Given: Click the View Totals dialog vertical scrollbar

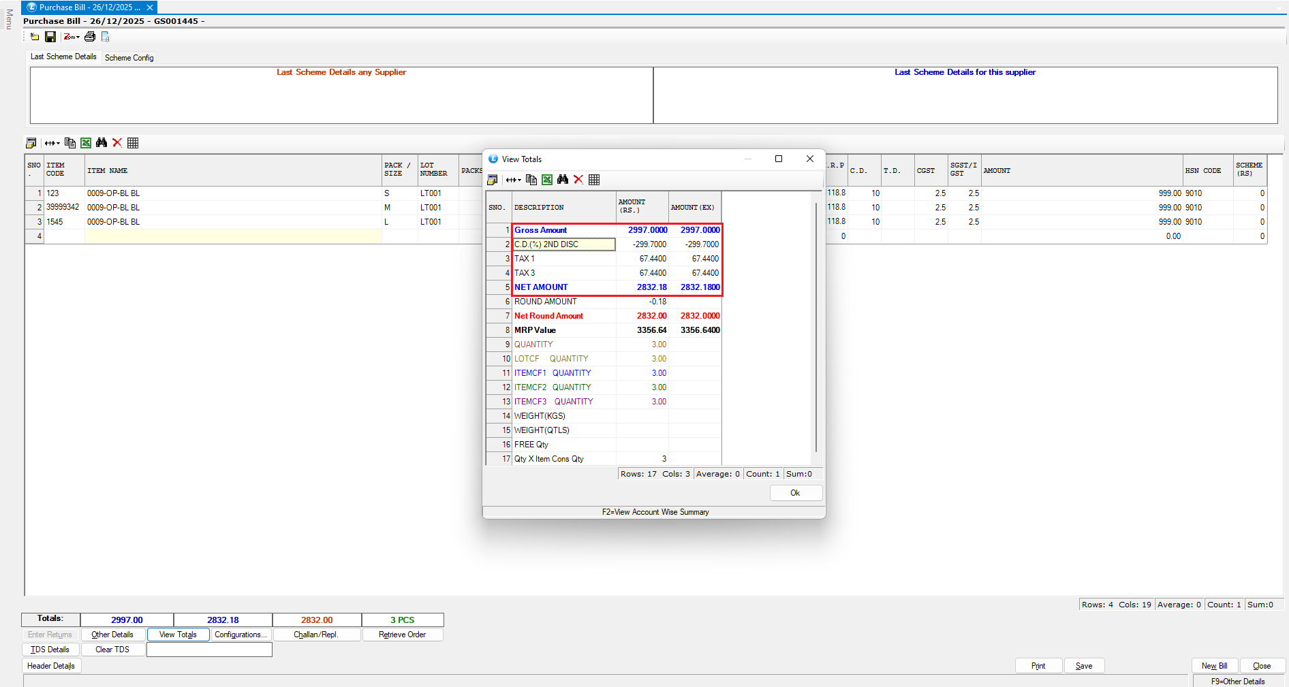Looking at the screenshot, I should (816, 327).
